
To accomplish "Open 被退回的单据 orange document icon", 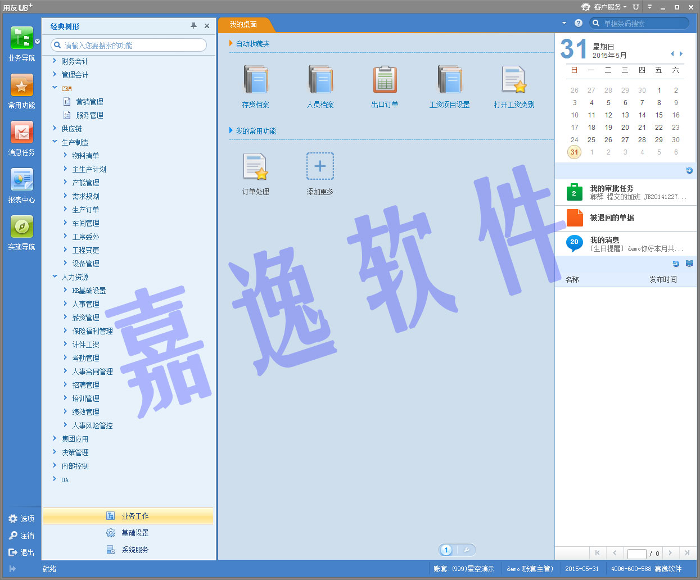I will [575, 217].
